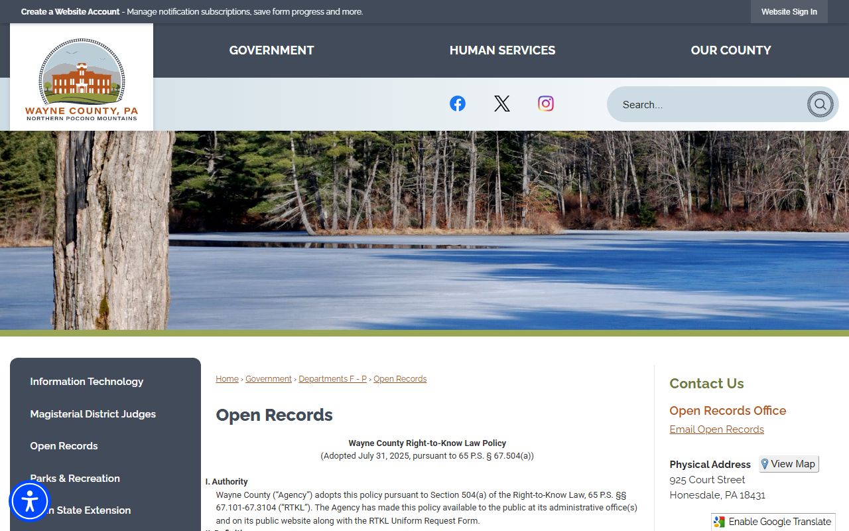849x531 pixels.
Task: Open the X social media icon
Action: (x=502, y=104)
